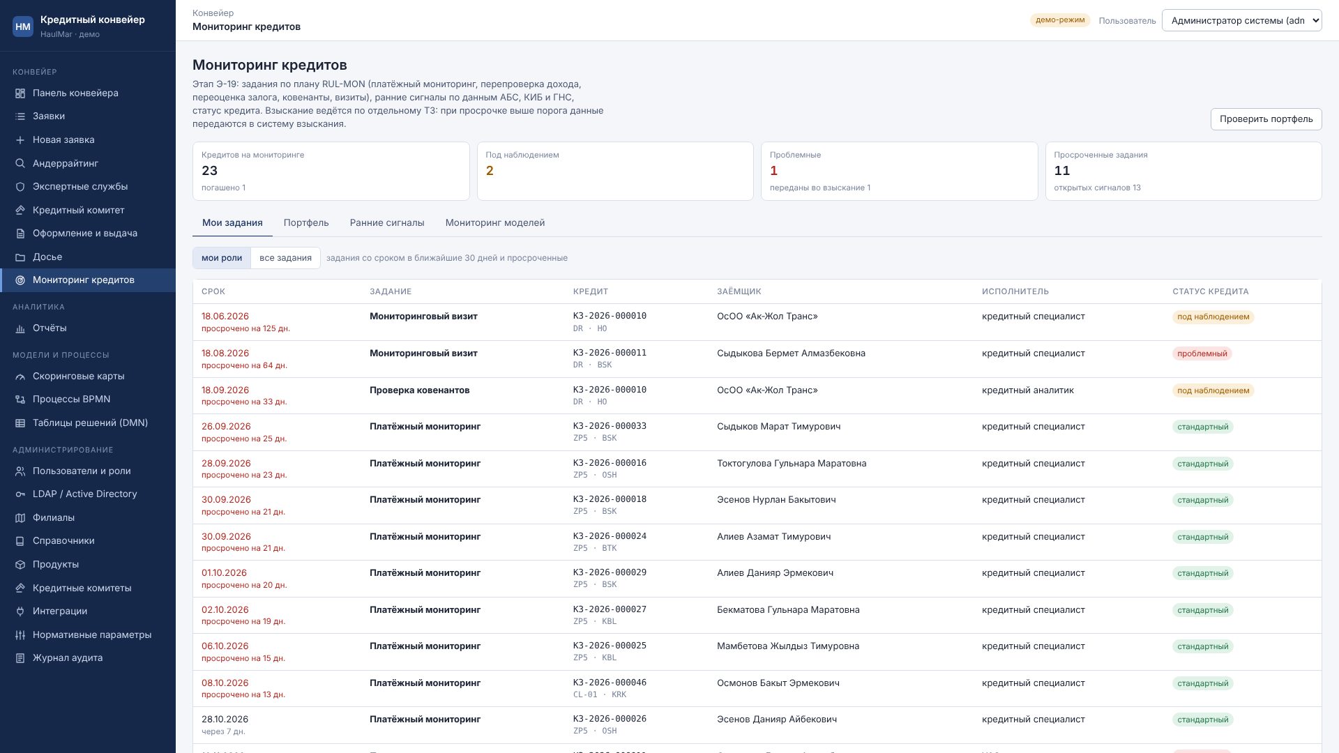
Task: Open the Досье folder icon
Action: click(x=20, y=257)
